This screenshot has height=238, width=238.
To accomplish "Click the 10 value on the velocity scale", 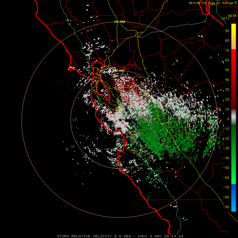I will pyautogui.click(x=227, y=109).
